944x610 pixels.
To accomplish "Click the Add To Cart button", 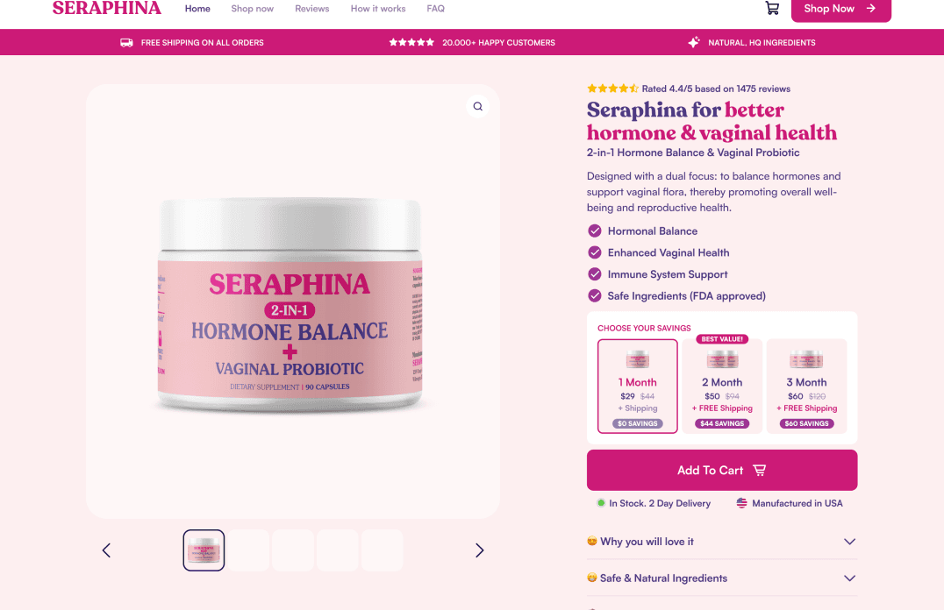I will 722,470.
